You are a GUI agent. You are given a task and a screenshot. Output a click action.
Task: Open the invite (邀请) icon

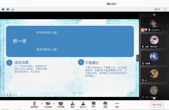(x=72, y=105)
